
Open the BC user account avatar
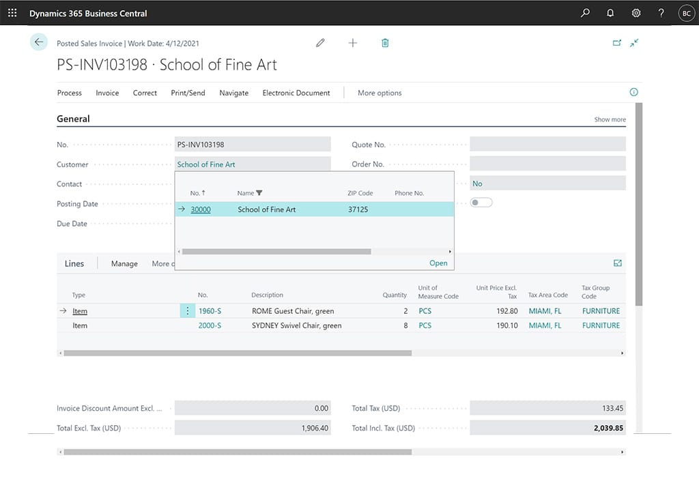(x=687, y=14)
